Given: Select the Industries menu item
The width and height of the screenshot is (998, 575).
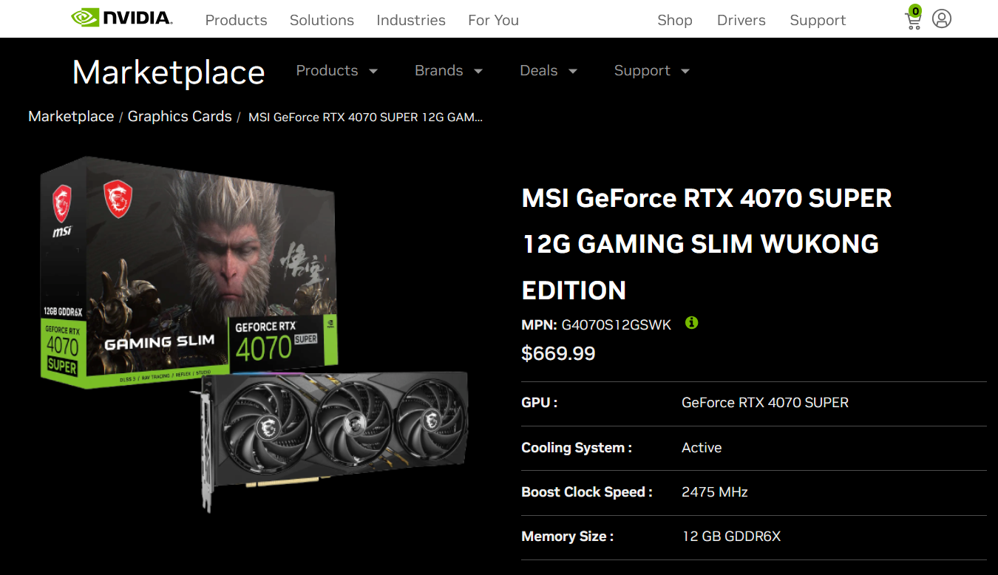Looking at the screenshot, I should coord(411,20).
